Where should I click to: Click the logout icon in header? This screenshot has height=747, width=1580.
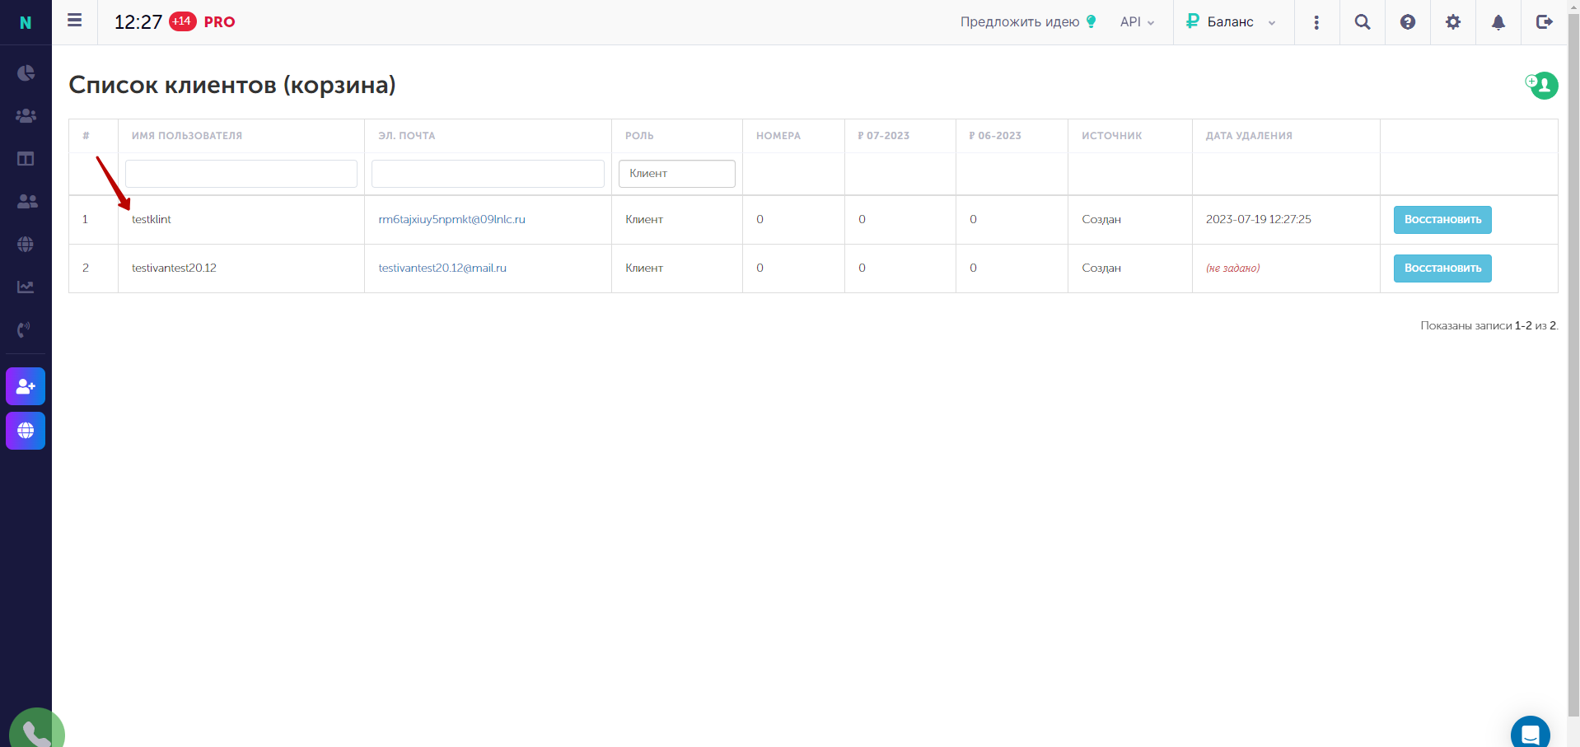point(1545,22)
